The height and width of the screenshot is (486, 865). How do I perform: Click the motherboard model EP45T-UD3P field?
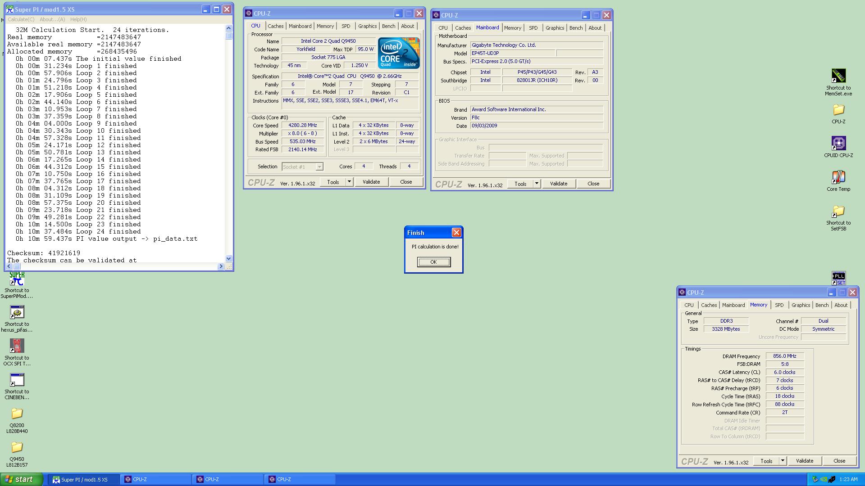[x=513, y=53]
